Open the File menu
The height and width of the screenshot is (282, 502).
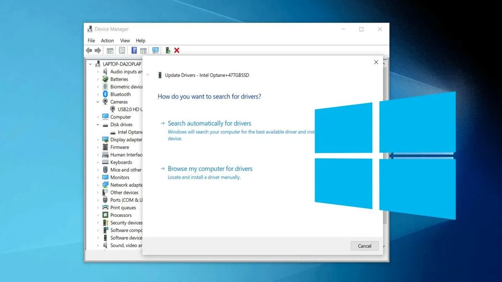click(91, 41)
